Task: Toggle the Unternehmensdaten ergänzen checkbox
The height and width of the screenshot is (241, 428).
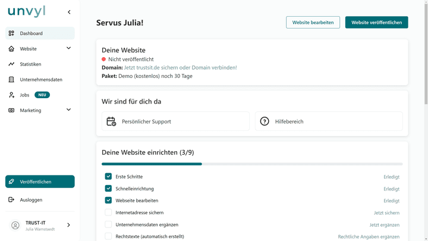Action: coord(108,224)
